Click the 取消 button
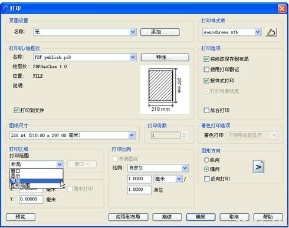 [234, 217]
